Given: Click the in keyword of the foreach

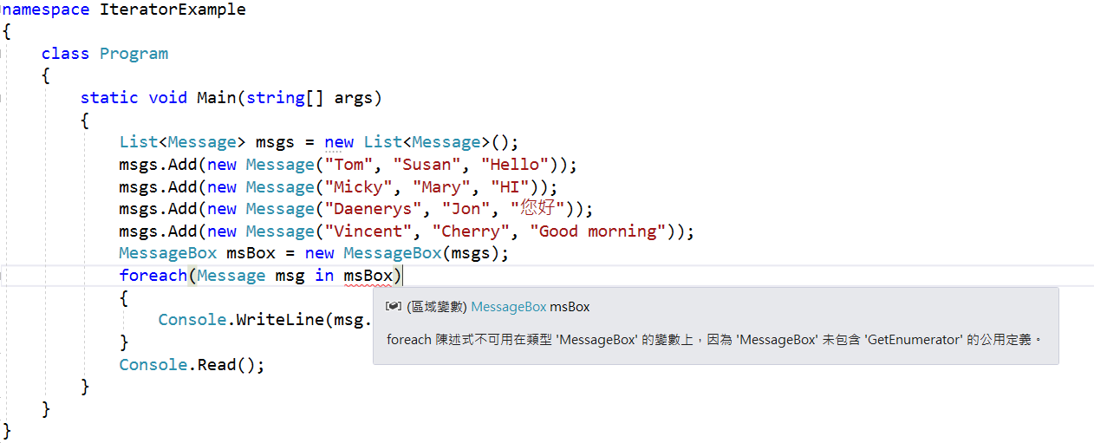Looking at the screenshot, I should (324, 276).
